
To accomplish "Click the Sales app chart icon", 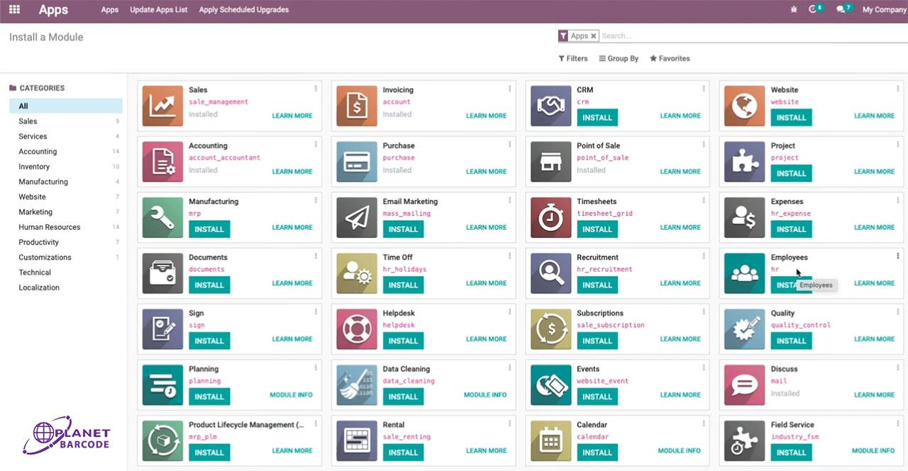I will [x=162, y=106].
